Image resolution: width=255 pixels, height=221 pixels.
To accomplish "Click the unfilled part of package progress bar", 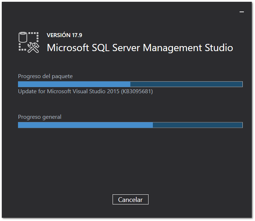I will (186, 84).
